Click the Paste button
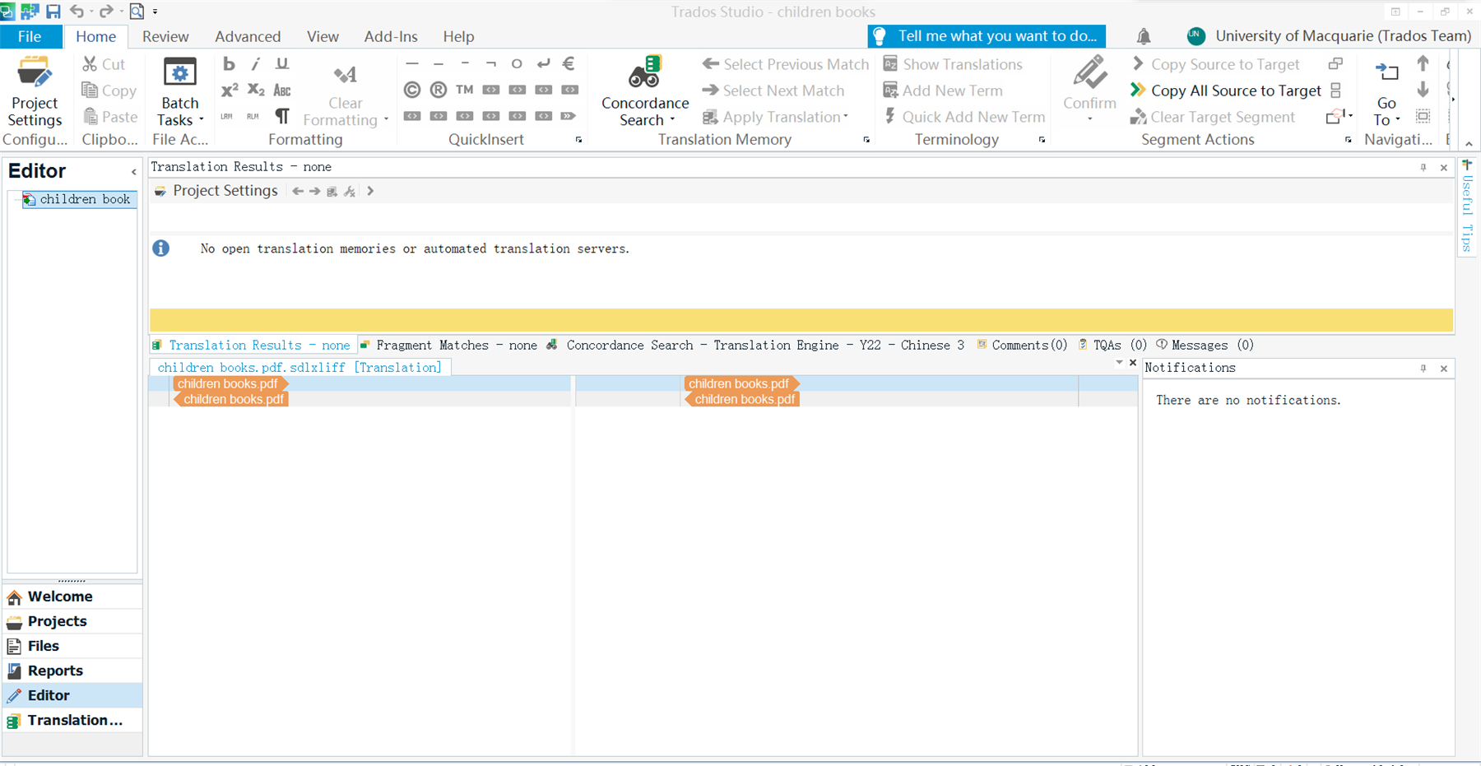Screen dimensions: 1481x766 [110, 117]
